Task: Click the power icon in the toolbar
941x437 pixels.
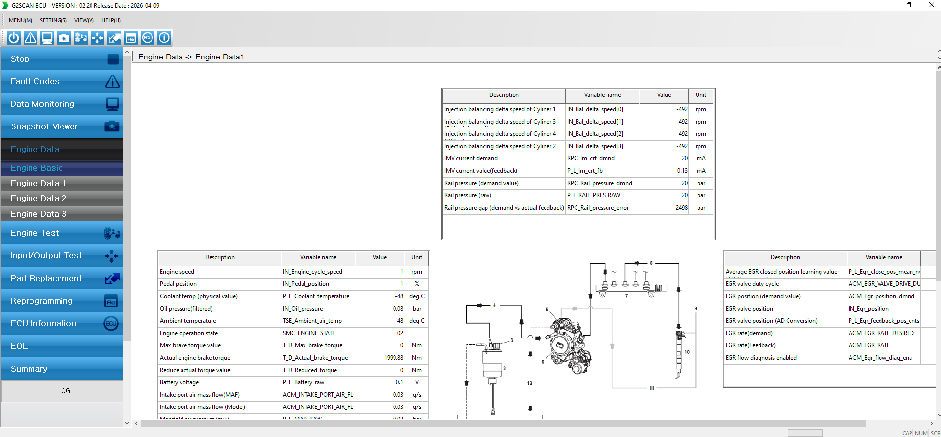Action: (x=14, y=38)
